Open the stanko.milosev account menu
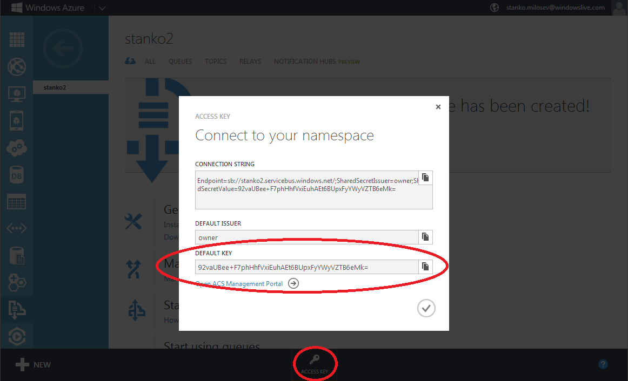The height and width of the screenshot is (381, 628). (557, 8)
